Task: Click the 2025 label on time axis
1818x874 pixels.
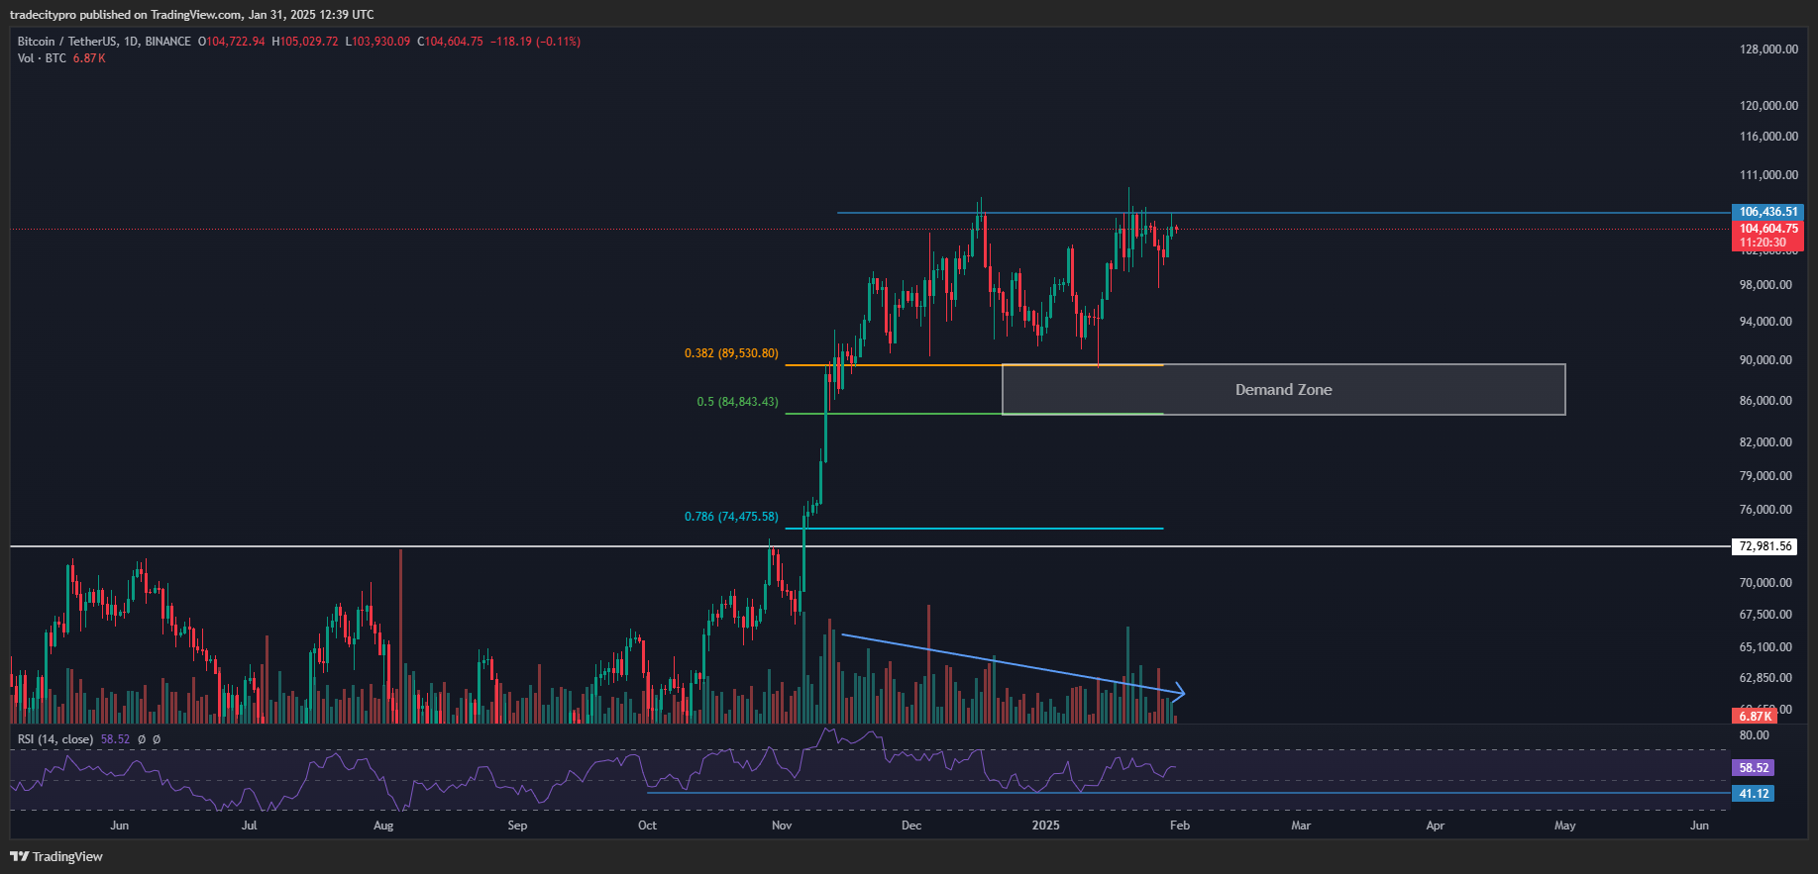Action: click(x=1045, y=825)
